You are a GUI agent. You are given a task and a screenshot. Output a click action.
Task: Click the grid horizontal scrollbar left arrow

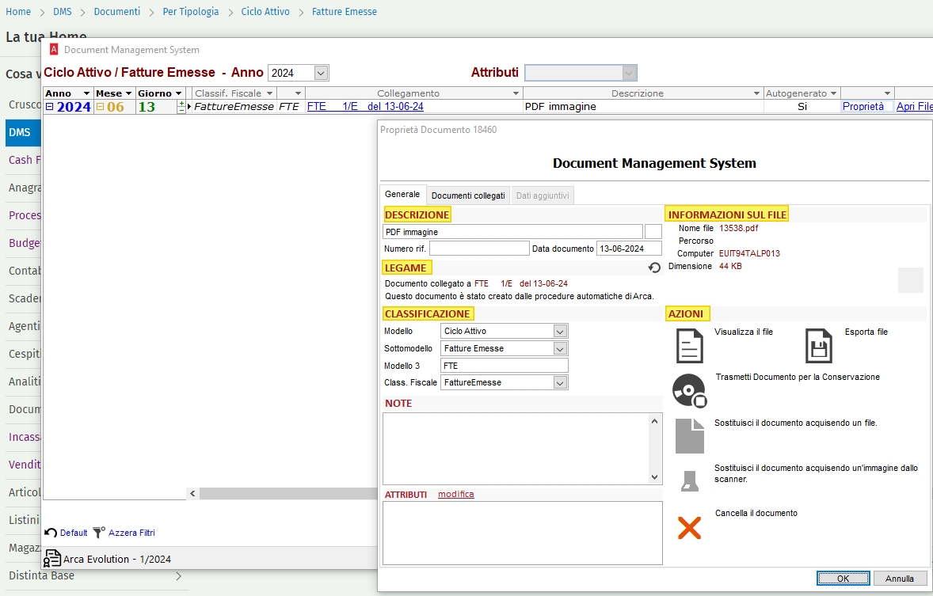pos(192,493)
